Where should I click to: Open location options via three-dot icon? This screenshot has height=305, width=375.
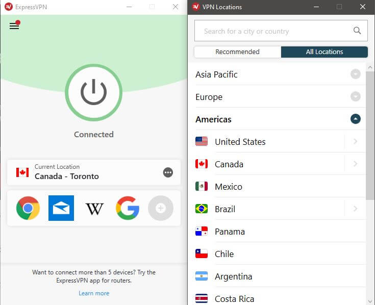click(168, 172)
